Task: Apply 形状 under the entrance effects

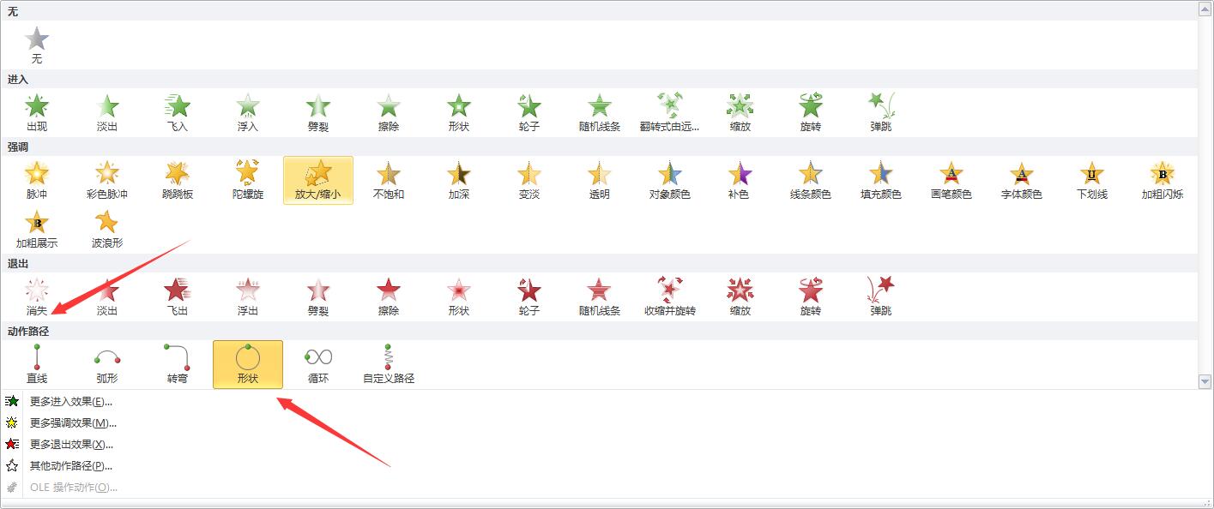Action: 459,112
